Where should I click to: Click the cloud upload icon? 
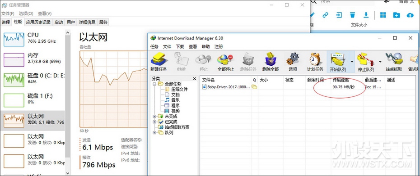(x=410, y=15)
